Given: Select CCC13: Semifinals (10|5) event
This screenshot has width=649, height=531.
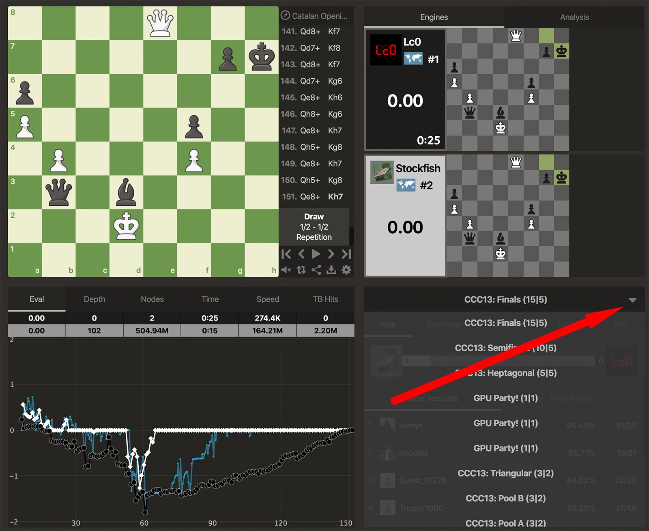Looking at the screenshot, I should coord(505,348).
